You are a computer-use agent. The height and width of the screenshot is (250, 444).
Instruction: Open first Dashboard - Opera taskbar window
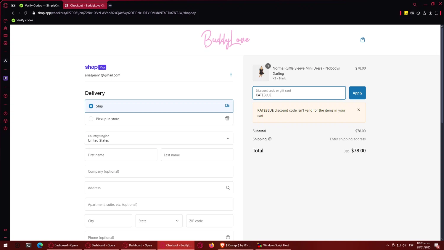65,245
